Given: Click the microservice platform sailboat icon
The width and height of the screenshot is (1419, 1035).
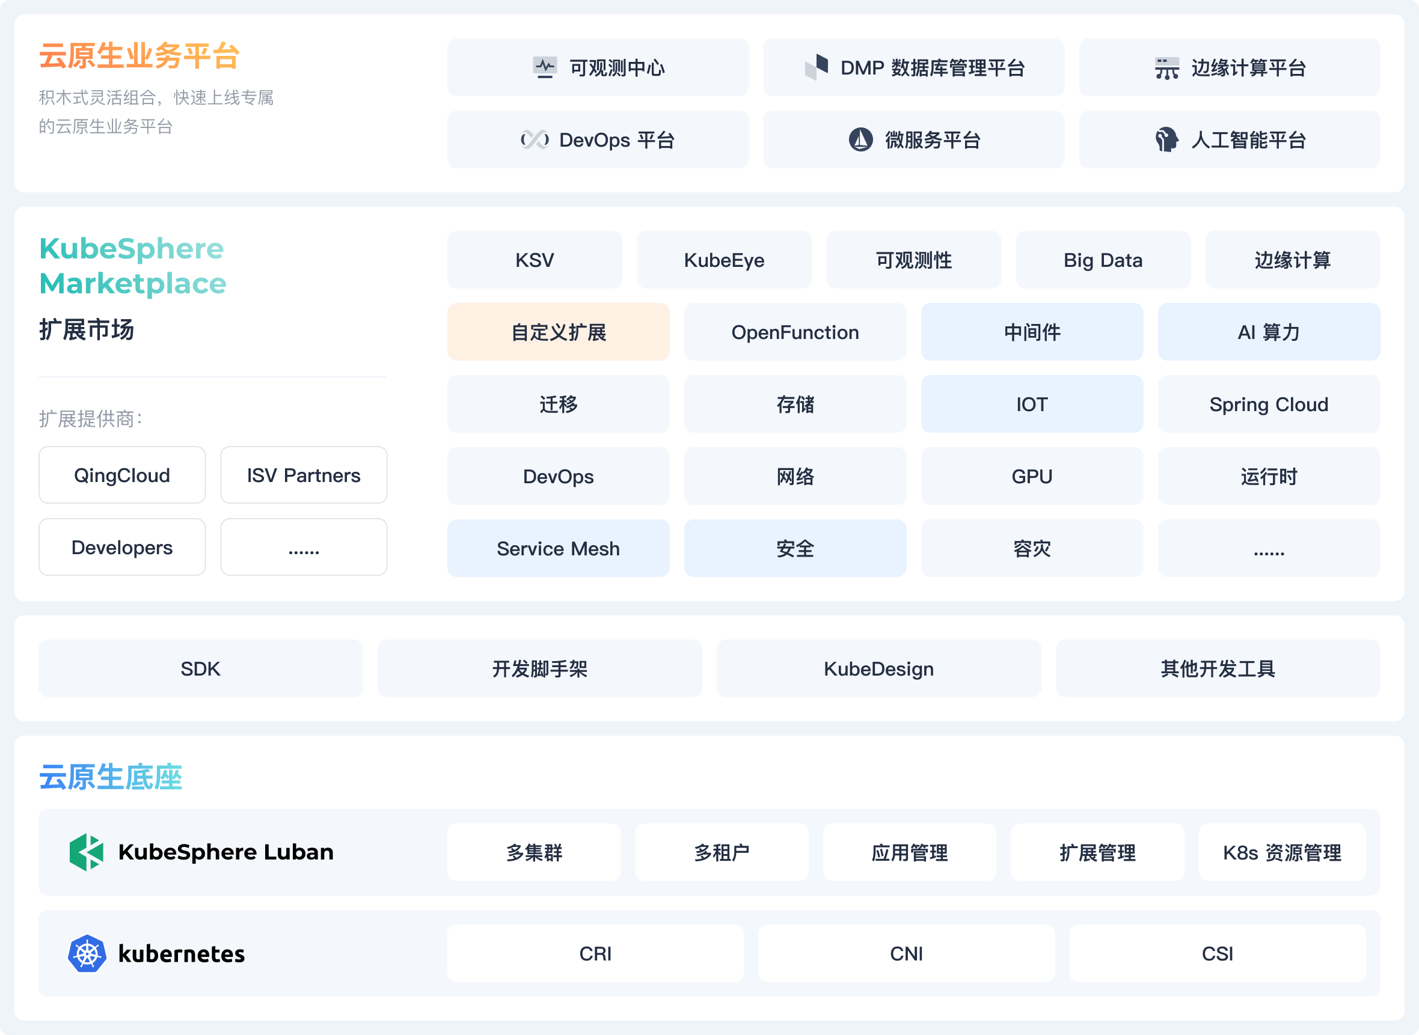Looking at the screenshot, I should (860, 139).
